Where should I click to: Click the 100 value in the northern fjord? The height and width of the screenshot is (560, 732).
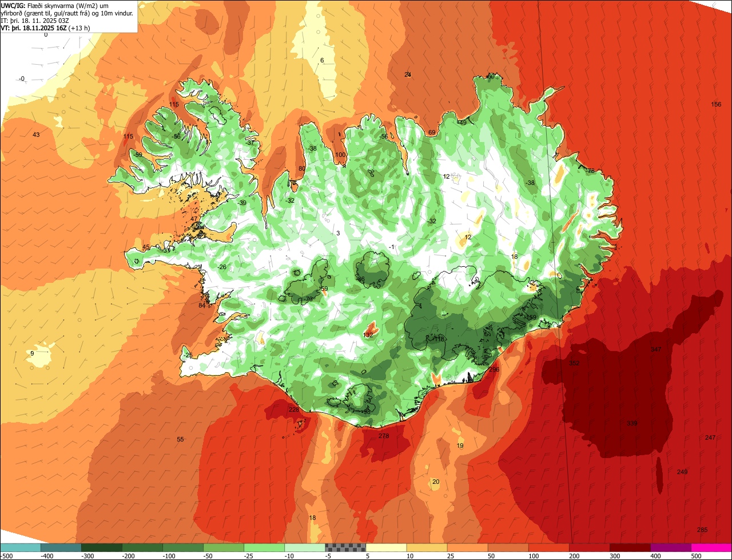point(340,155)
